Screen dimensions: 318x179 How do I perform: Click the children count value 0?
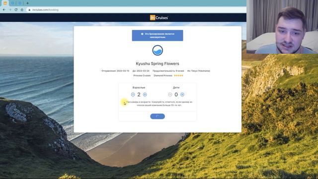(176, 94)
